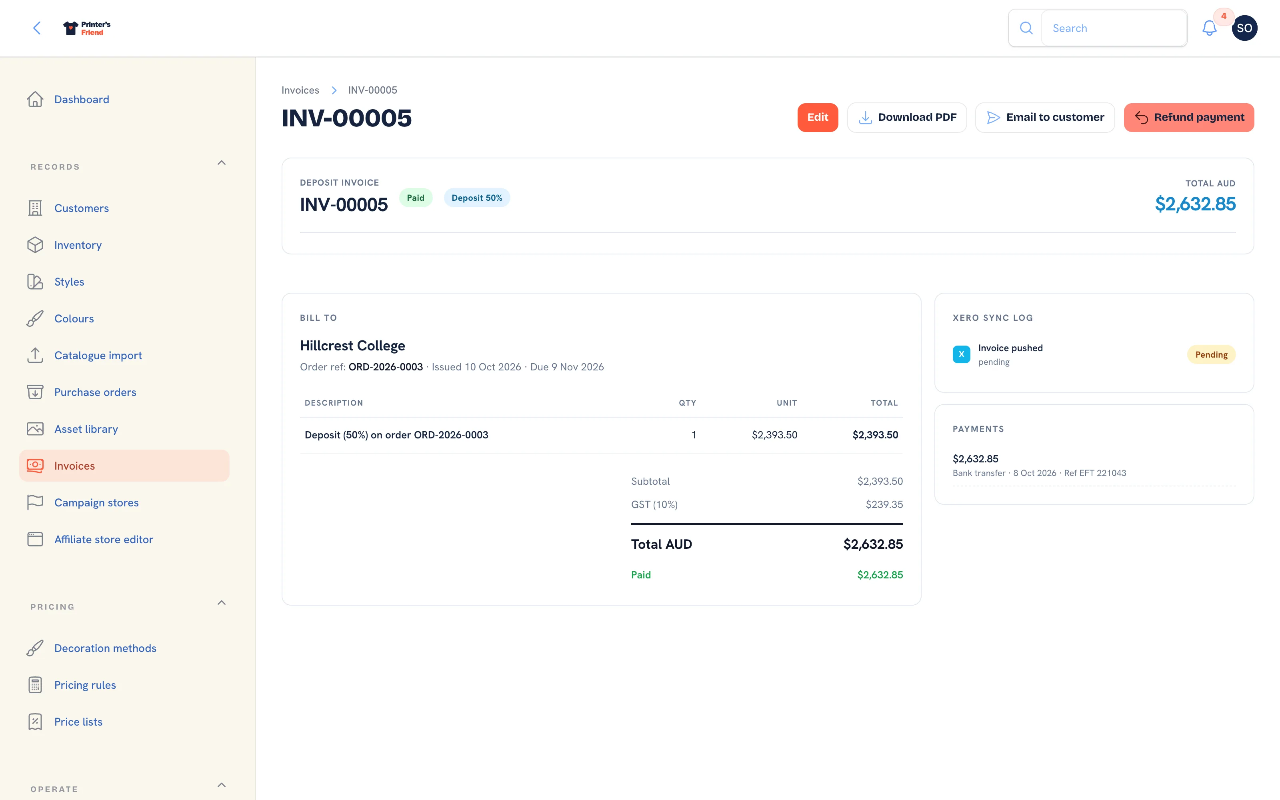Click the Asset library image icon

[x=35, y=429]
